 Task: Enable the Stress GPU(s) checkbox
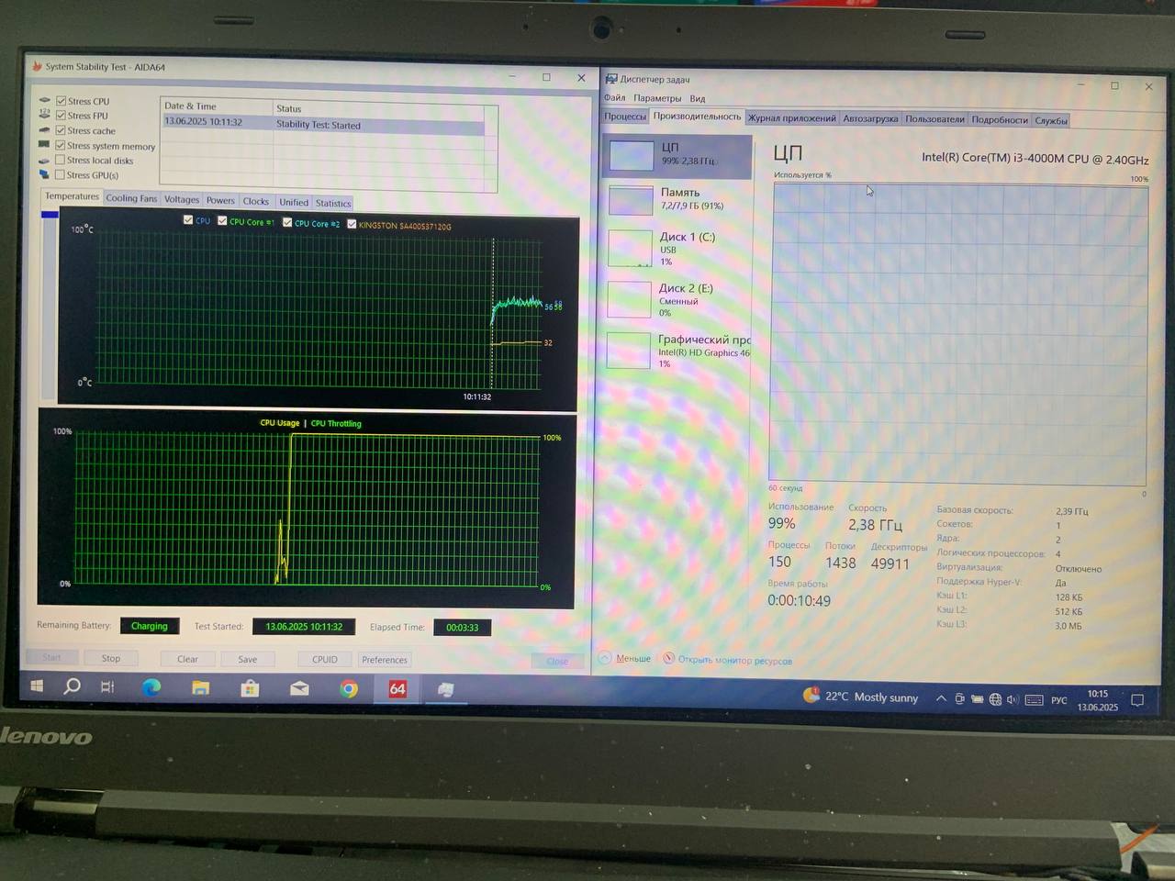click(x=61, y=174)
